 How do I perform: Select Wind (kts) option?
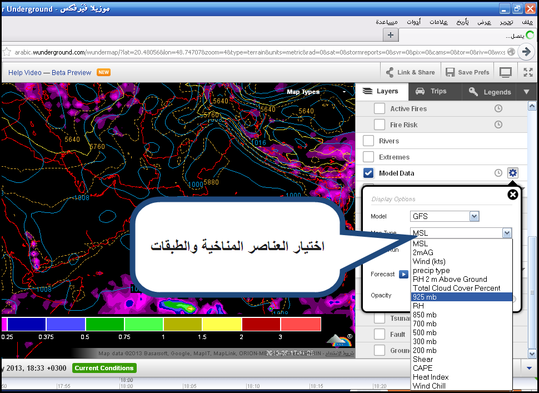[x=462, y=261]
